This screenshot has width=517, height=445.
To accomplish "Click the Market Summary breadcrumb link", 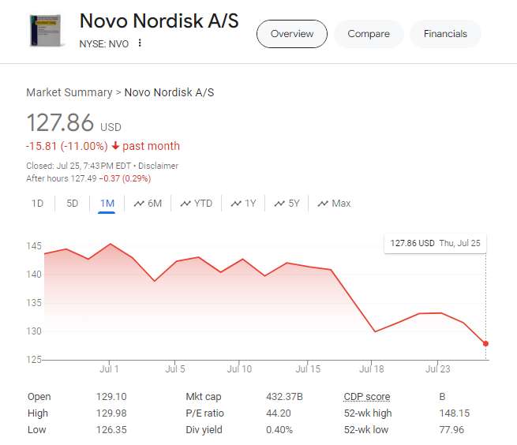I will (x=69, y=92).
